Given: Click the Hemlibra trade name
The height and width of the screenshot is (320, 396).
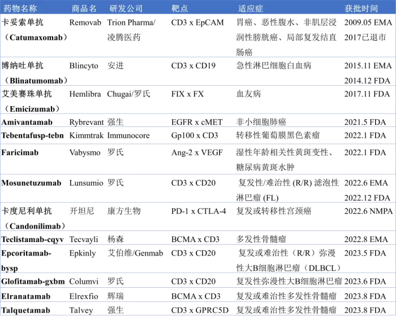Looking at the screenshot, I should [85, 94].
